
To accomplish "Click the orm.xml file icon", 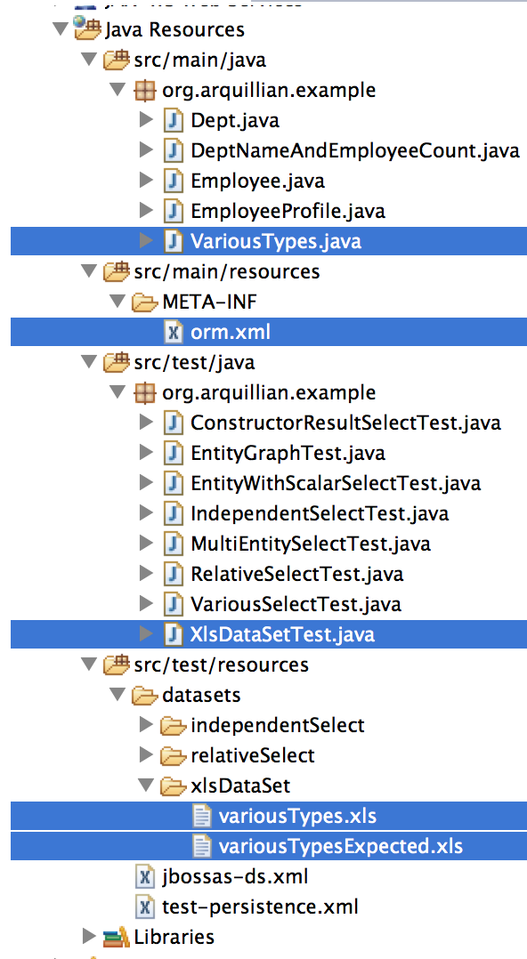I will coord(174,332).
